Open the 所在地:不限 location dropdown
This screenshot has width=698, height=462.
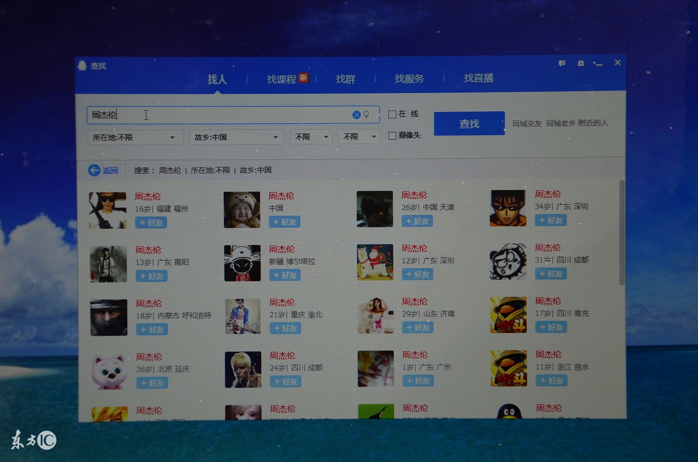[x=135, y=137]
